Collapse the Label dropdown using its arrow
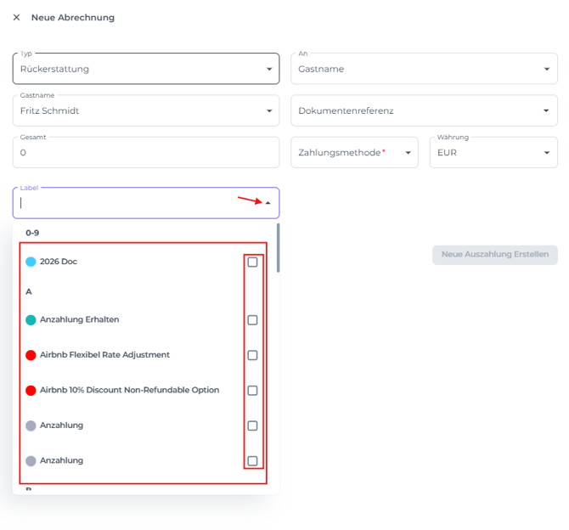The image size is (569, 530). [x=268, y=203]
